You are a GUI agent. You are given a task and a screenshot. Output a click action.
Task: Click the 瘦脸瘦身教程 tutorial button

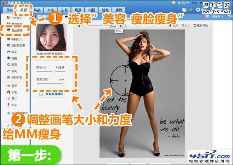click(x=51, y=94)
